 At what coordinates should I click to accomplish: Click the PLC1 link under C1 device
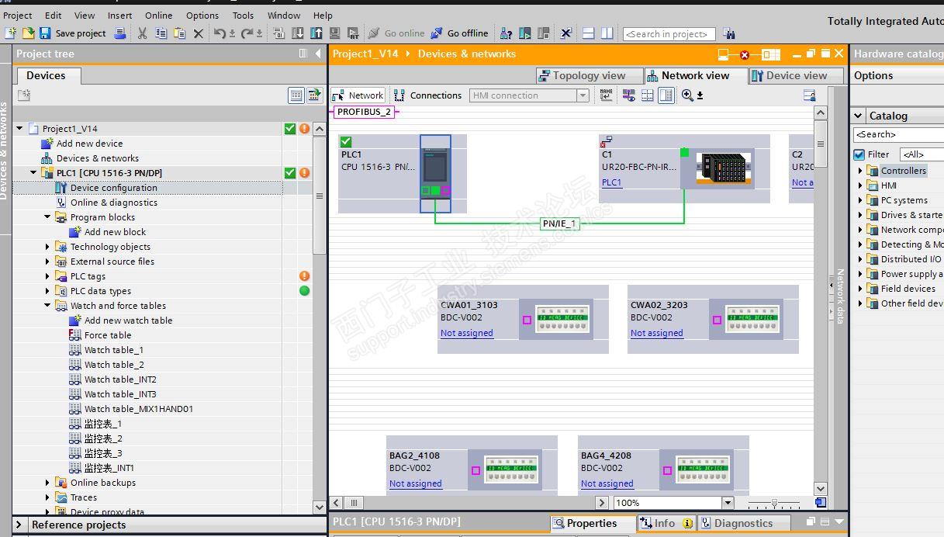[x=611, y=182]
